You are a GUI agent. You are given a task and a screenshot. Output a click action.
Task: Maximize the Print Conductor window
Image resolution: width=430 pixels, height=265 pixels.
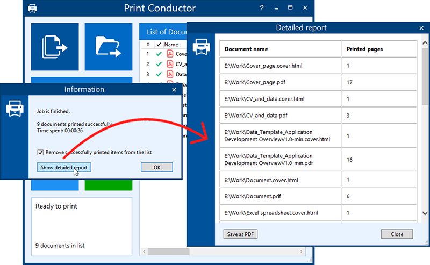coord(290,8)
